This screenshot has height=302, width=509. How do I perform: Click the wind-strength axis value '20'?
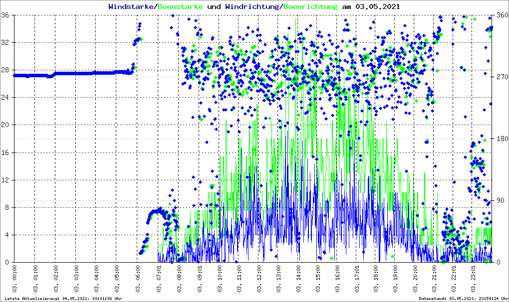[x=5, y=125]
